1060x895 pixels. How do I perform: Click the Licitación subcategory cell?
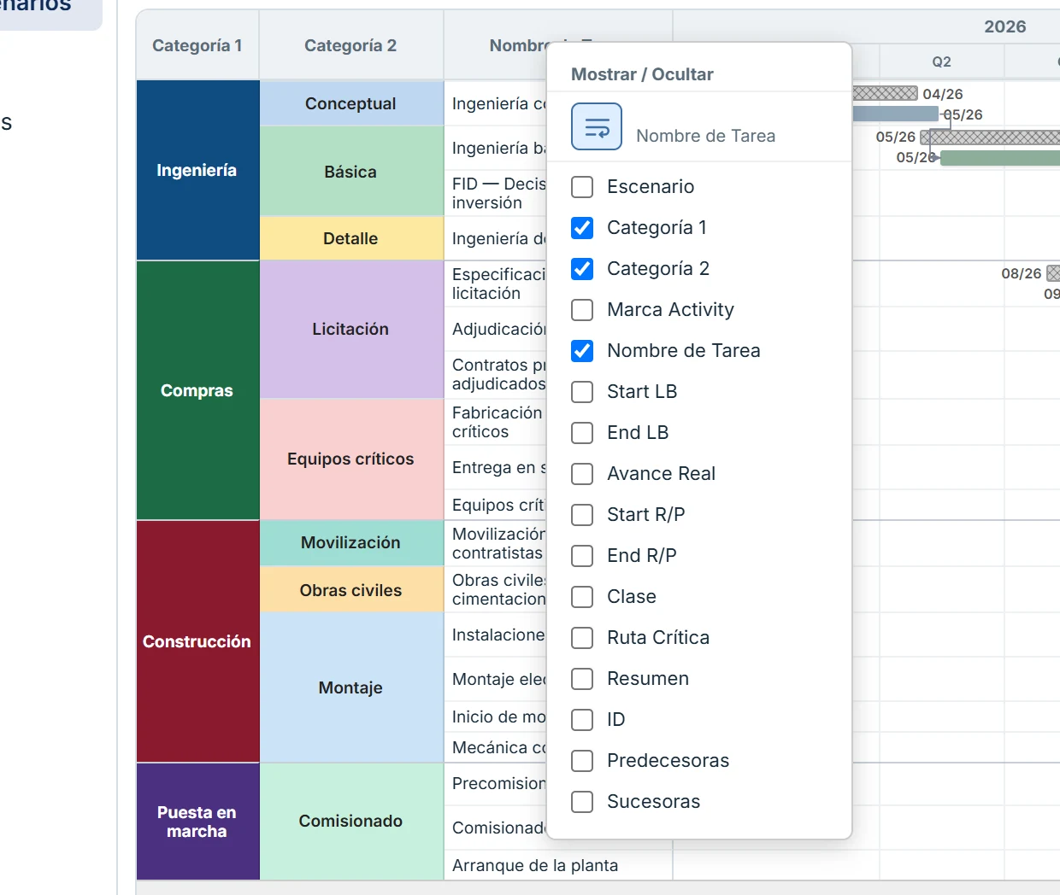coord(351,329)
